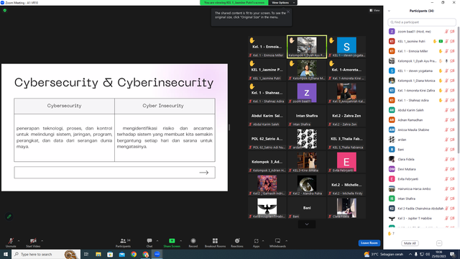Open video options arrow beside Start Video
This screenshot has height=259, width=460.
[x=42, y=241]
